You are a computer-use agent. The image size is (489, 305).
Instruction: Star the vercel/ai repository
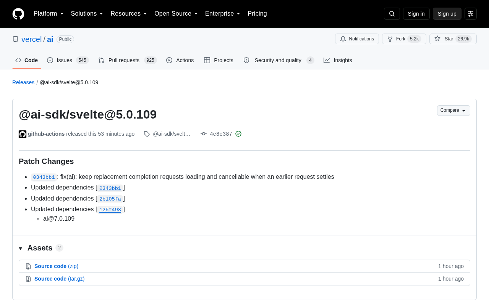point(453,39)
